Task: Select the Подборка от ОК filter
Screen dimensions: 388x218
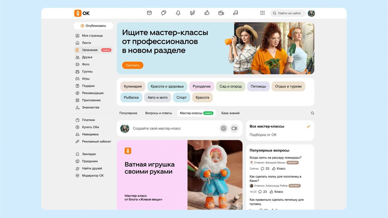Action: point(263,135)
